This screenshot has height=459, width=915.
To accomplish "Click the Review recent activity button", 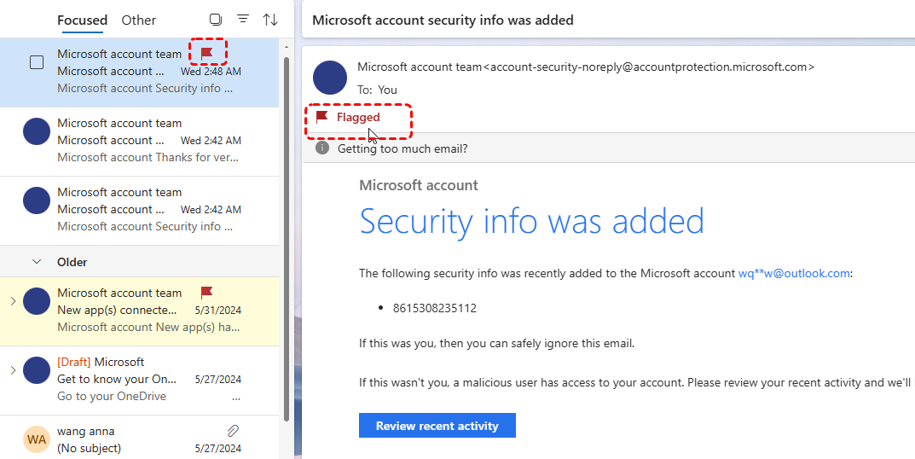I will 437,426.
